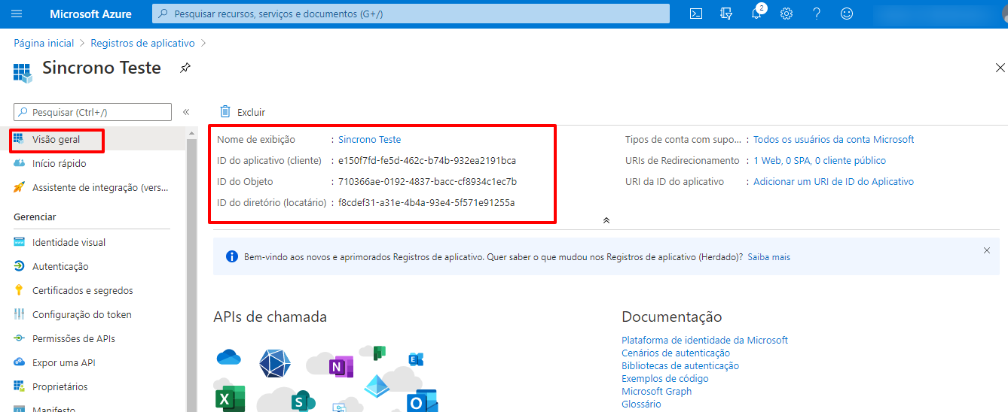Select the ID do Objeto value
The width and height of the screenshot is (1008, 412).
click(x=427, y=181)
